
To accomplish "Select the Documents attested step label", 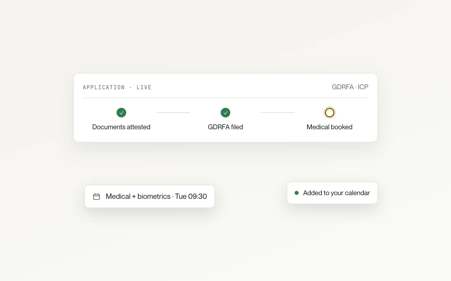I will pyautogui.click(x=121, y=127).
